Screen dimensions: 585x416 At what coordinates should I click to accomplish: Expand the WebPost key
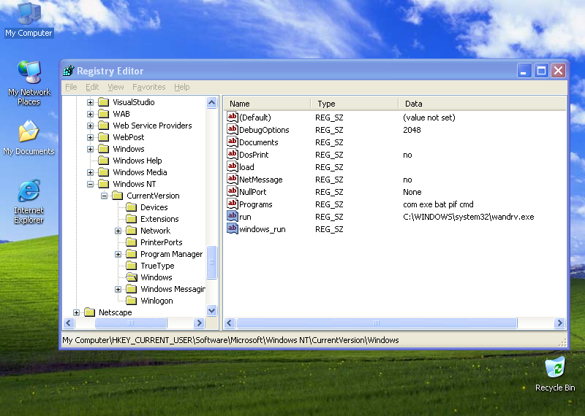[x=90, y=137]
